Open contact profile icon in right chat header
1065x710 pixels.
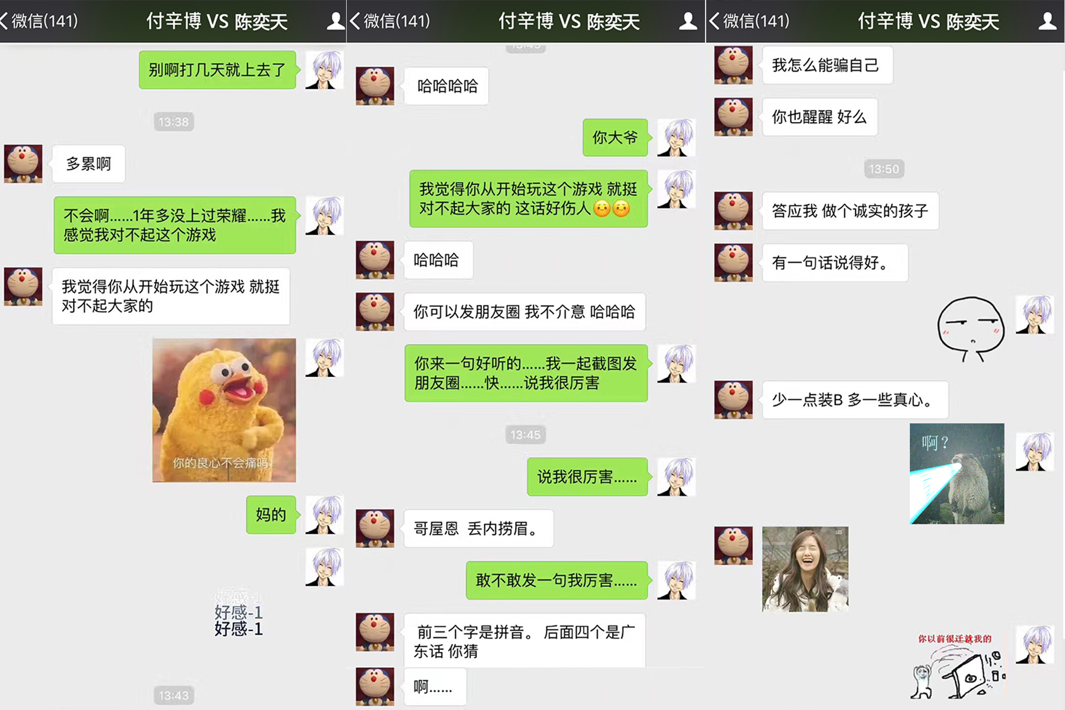pyautogui.click(x=1047, y=21)
